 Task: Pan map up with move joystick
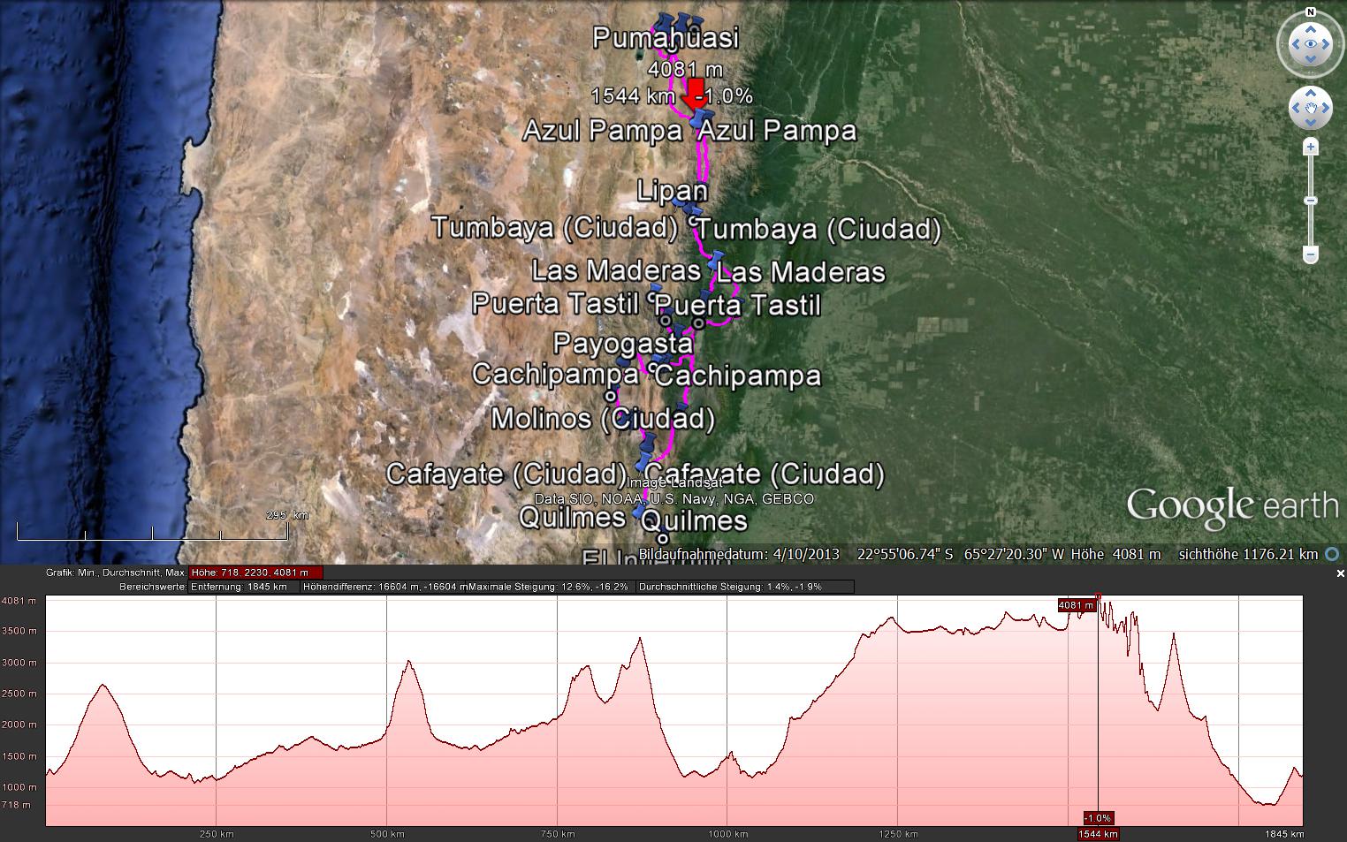tap(1311, 94)
